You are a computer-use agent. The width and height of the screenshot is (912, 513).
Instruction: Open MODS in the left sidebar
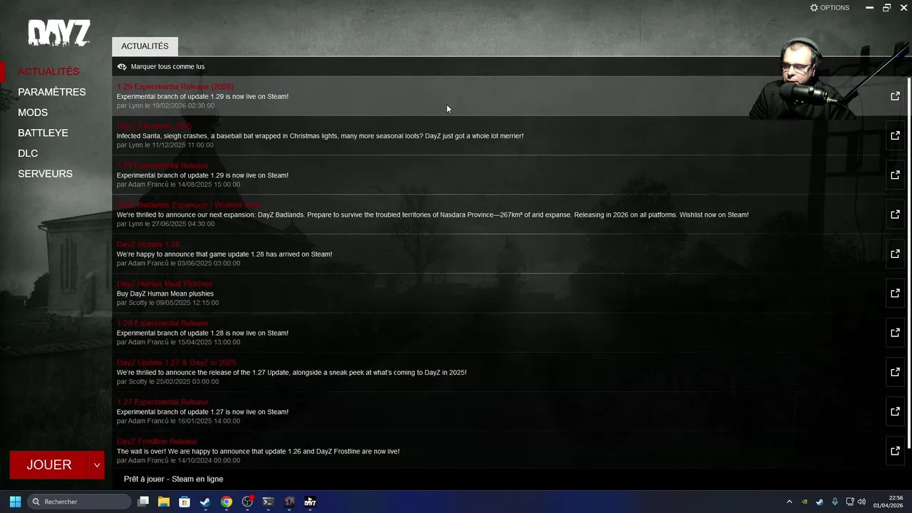[33, 113]
